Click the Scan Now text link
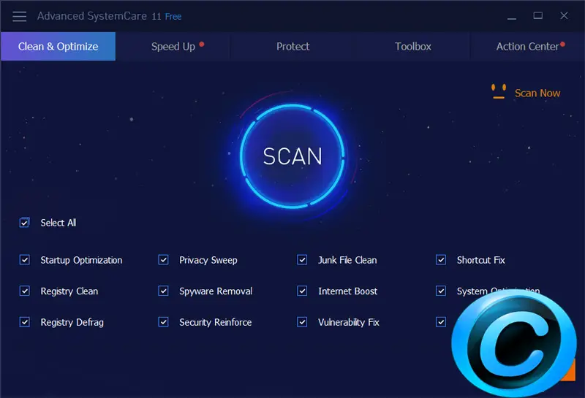The image size is (585, 398). point(537,93)
